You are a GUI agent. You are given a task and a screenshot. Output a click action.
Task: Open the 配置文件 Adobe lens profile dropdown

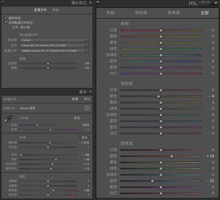click(54, 51)
